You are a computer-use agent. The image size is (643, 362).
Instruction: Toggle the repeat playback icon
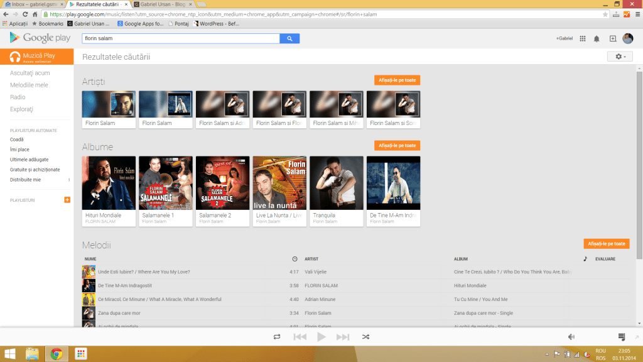pyautogui.click(x=277, y=337)
